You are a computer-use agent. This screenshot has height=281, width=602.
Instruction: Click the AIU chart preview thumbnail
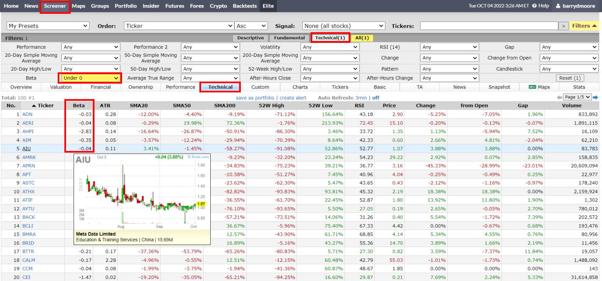pyautogui.click(x=142, y=197)
